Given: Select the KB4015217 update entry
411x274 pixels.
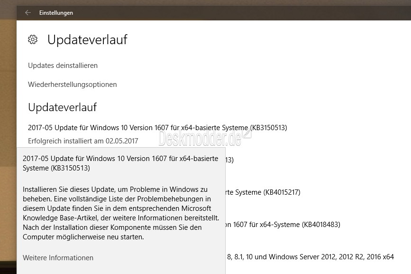Looking at the screenshot, I should [x=263, y=192].
